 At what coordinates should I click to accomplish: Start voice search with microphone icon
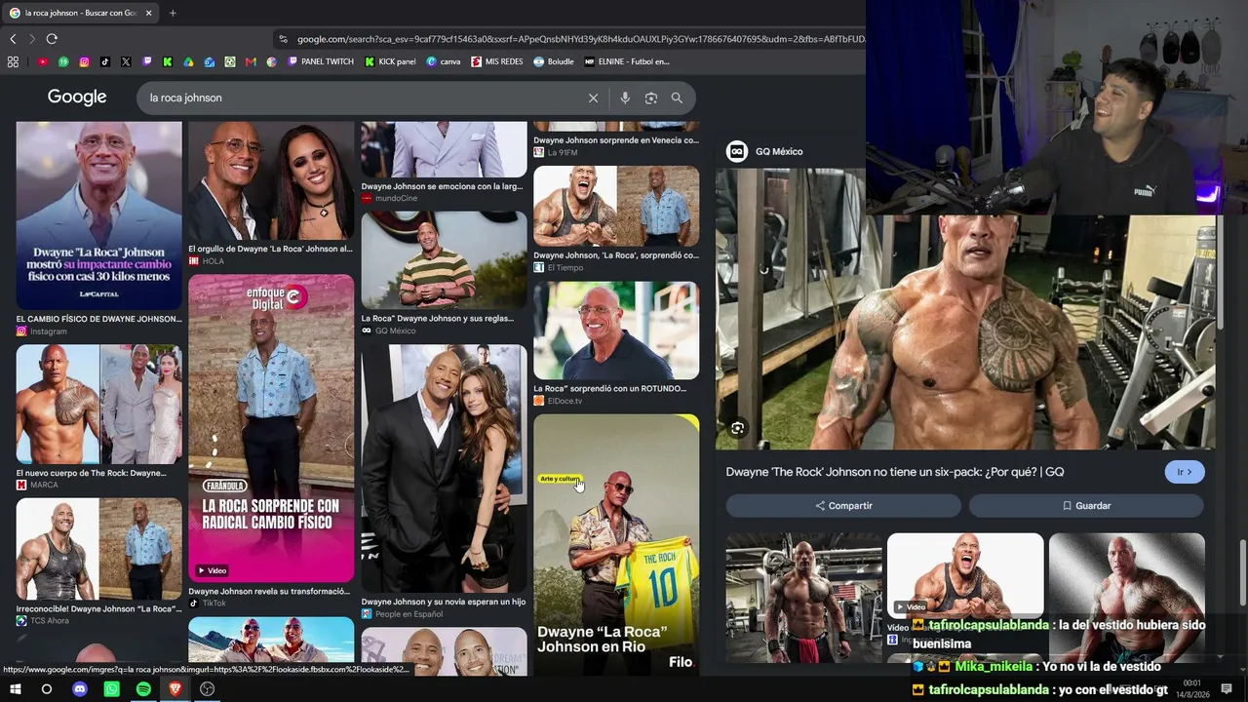pos(625,97)
